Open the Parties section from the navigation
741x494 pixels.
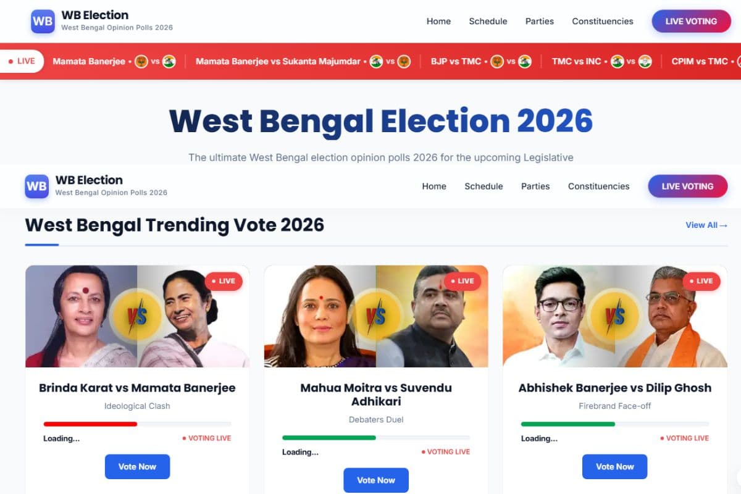(x=535, y=186)
